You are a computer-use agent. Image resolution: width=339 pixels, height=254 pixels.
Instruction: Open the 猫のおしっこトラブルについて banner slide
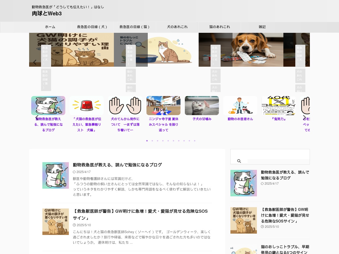(156, 50)
